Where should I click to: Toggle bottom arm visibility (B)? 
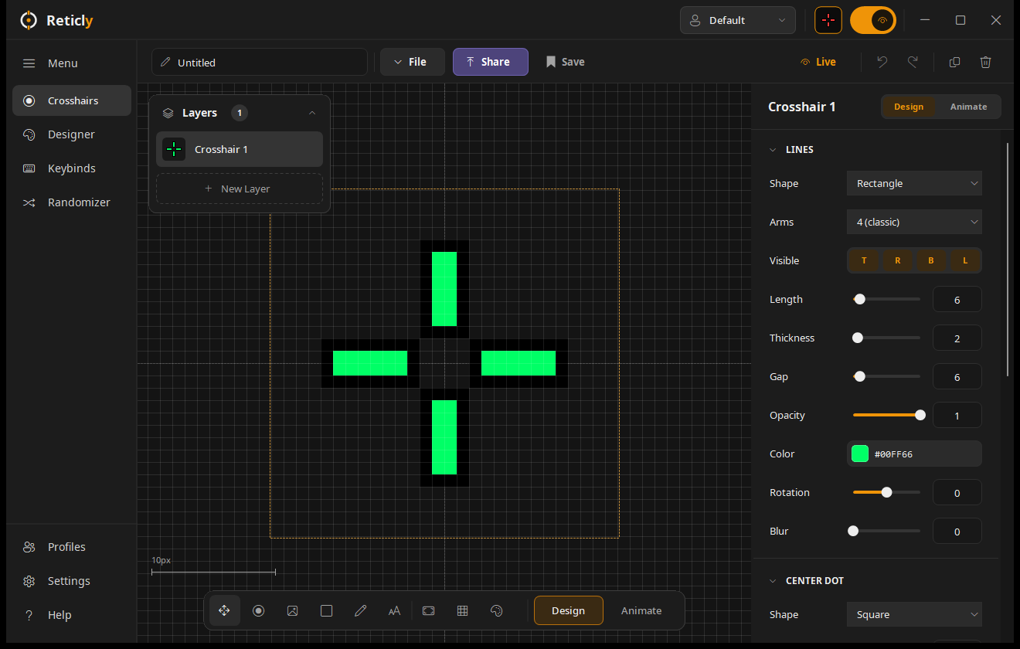931,260
